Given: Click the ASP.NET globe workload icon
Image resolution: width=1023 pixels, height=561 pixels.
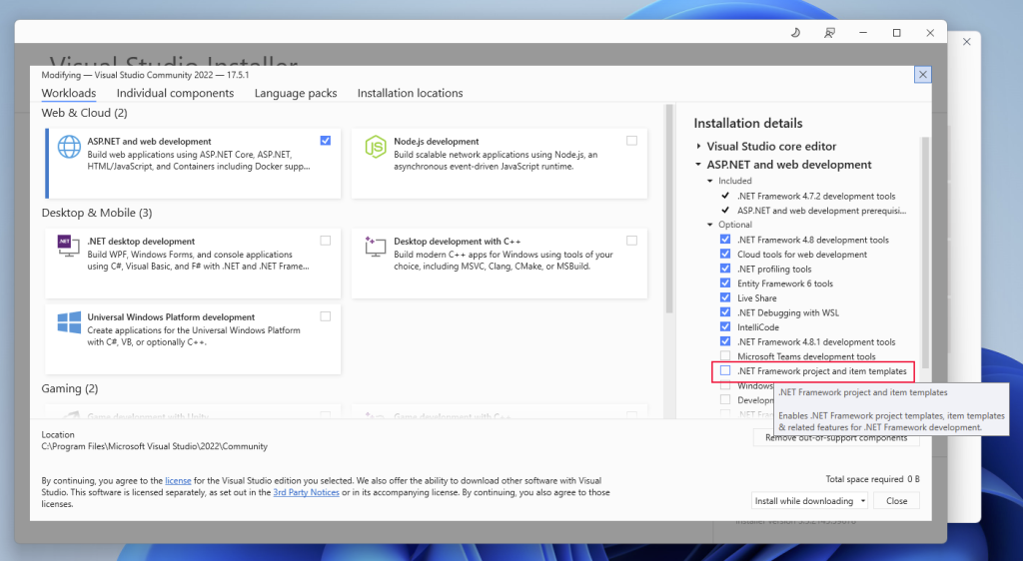Looking at the screenshot, I should coord(69,147).
